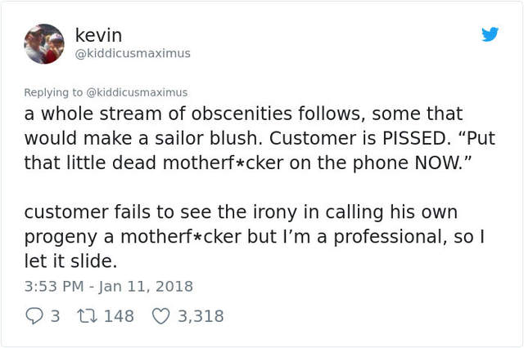Click the reply speech bubble icon
Viewport: 524px width, 348px height.
tap(33, 316)
